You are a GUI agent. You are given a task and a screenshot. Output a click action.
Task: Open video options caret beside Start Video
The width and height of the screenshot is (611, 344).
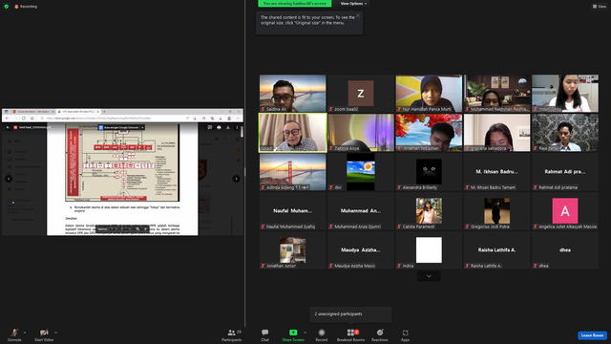[55, 333]
